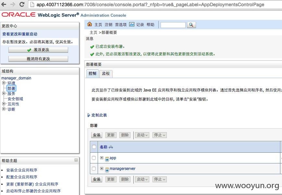This screenshot has height=195, width=282.
Task: Open 帮助 in the toolbar
Action: [150, 25]
